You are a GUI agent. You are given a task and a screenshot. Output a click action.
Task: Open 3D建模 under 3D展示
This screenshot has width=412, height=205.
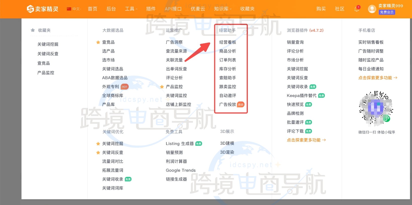point(227,143)
